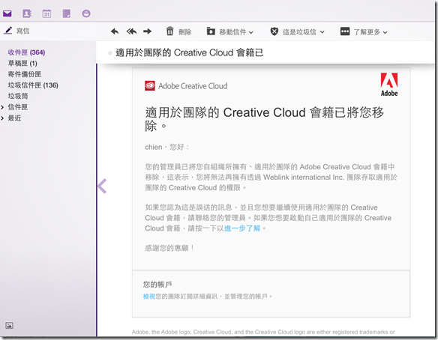Viewport: 438px width, 340px height.
Task: Click the 您的帳戶 heading
Action: pos(157,285)
